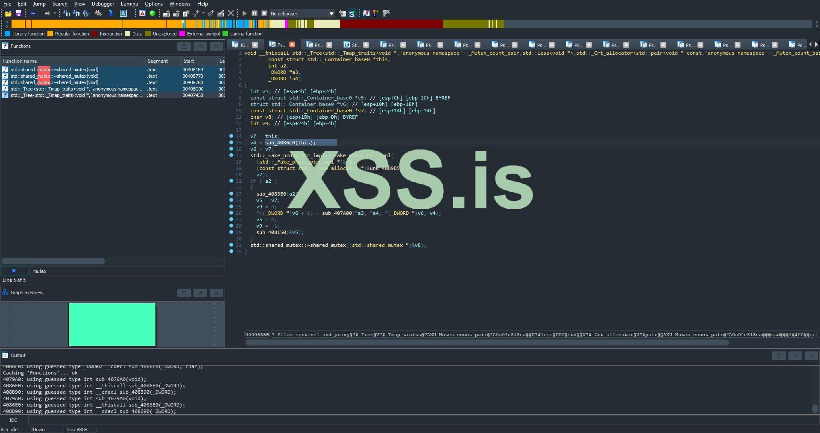Screen dimensions: 820x433
Task: Click the blue down-arrow toolbar icon
Action: (x=111, y=14)
